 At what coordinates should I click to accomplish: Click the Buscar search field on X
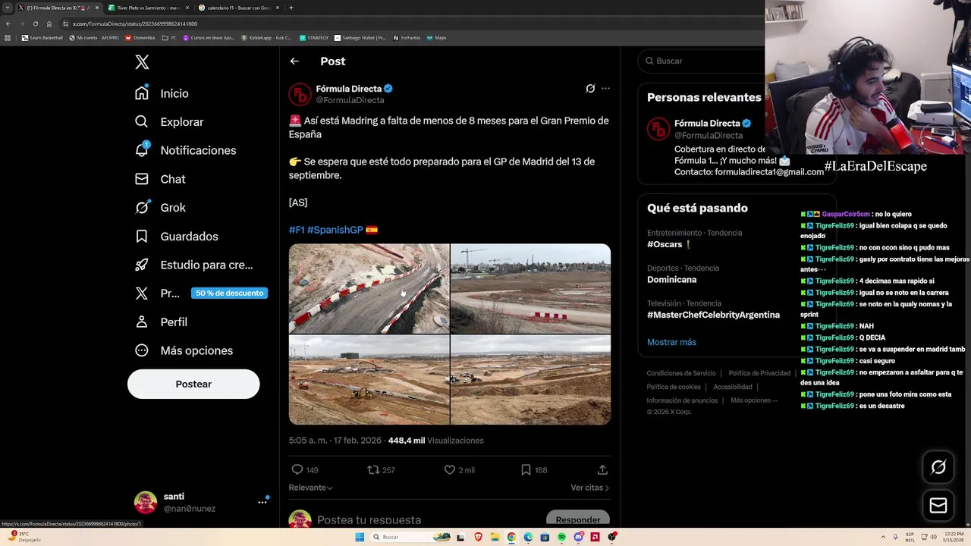coord(702,61)
